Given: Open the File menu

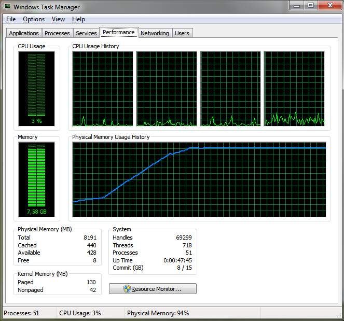Looking at the screenshot, I should (x=11, y=19).
